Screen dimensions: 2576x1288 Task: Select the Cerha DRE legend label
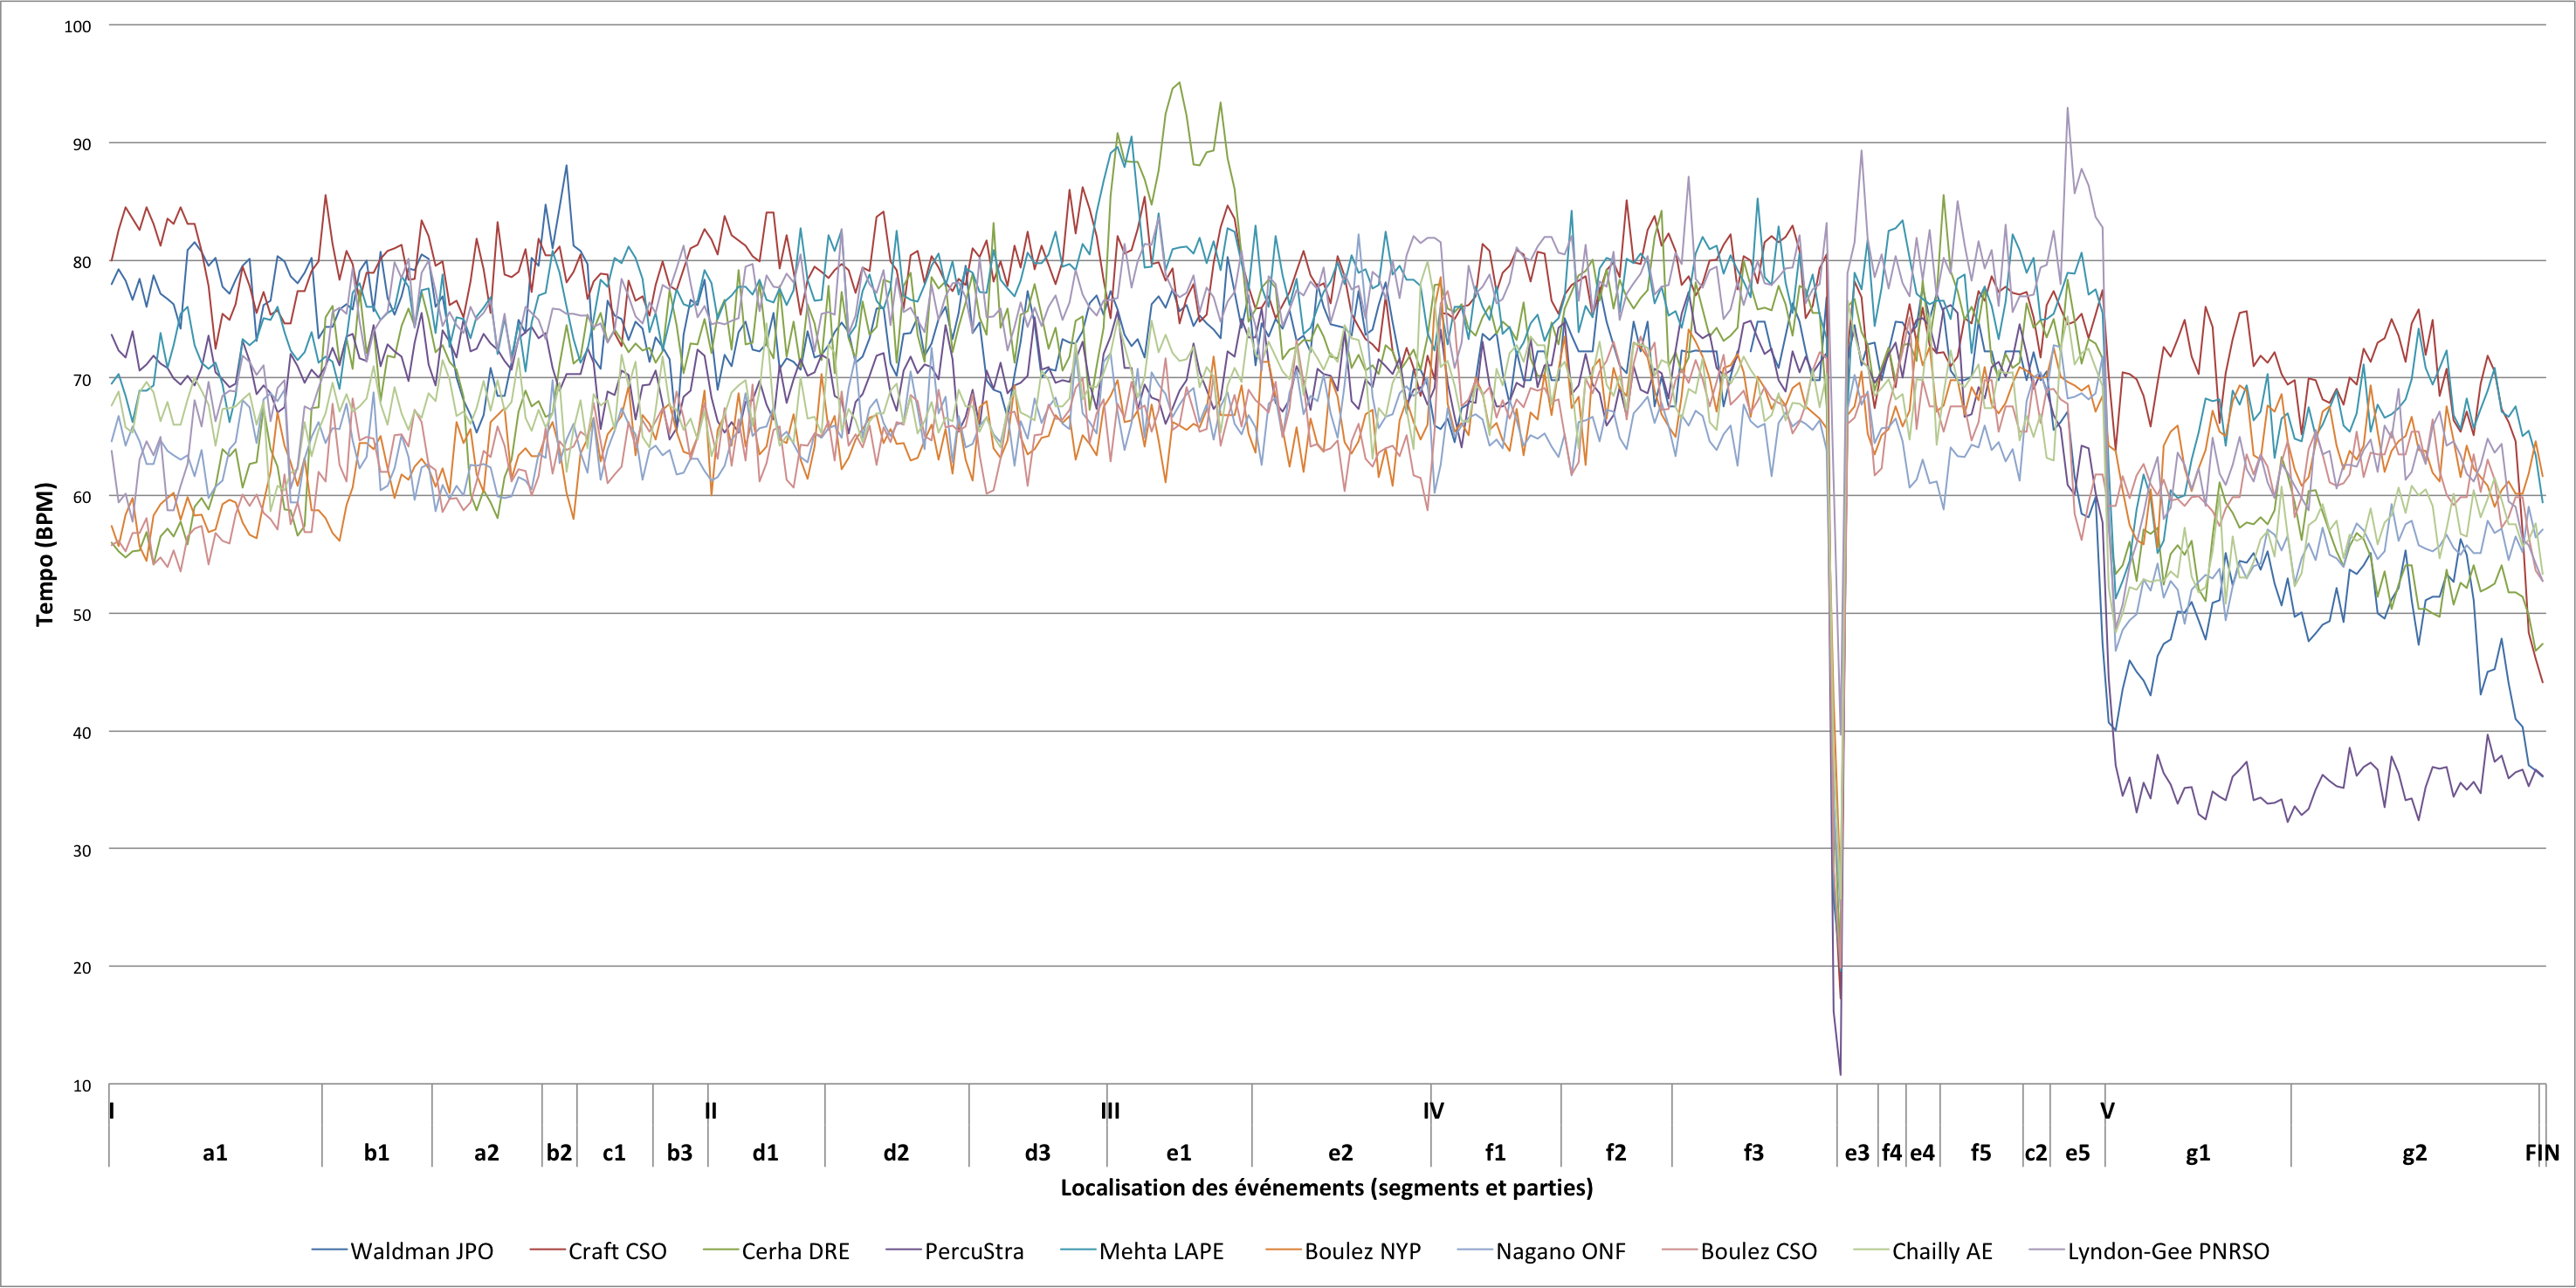(795, 1251)
